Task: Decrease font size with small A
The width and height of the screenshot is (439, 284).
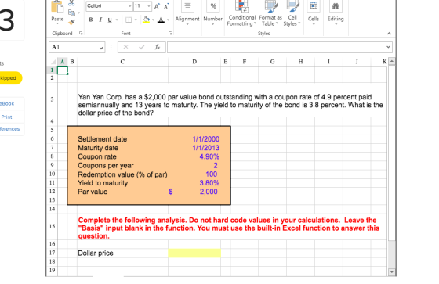Action: [x=166, y=6]
